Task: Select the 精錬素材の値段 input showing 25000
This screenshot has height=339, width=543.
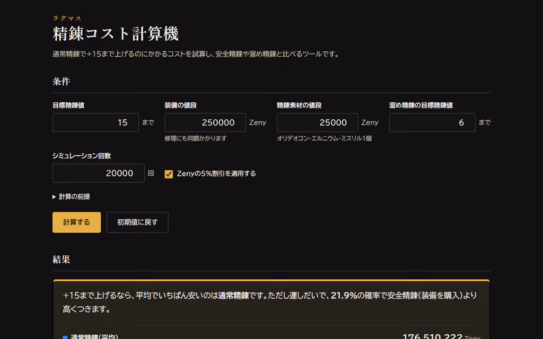Action: tap(318, 122)
